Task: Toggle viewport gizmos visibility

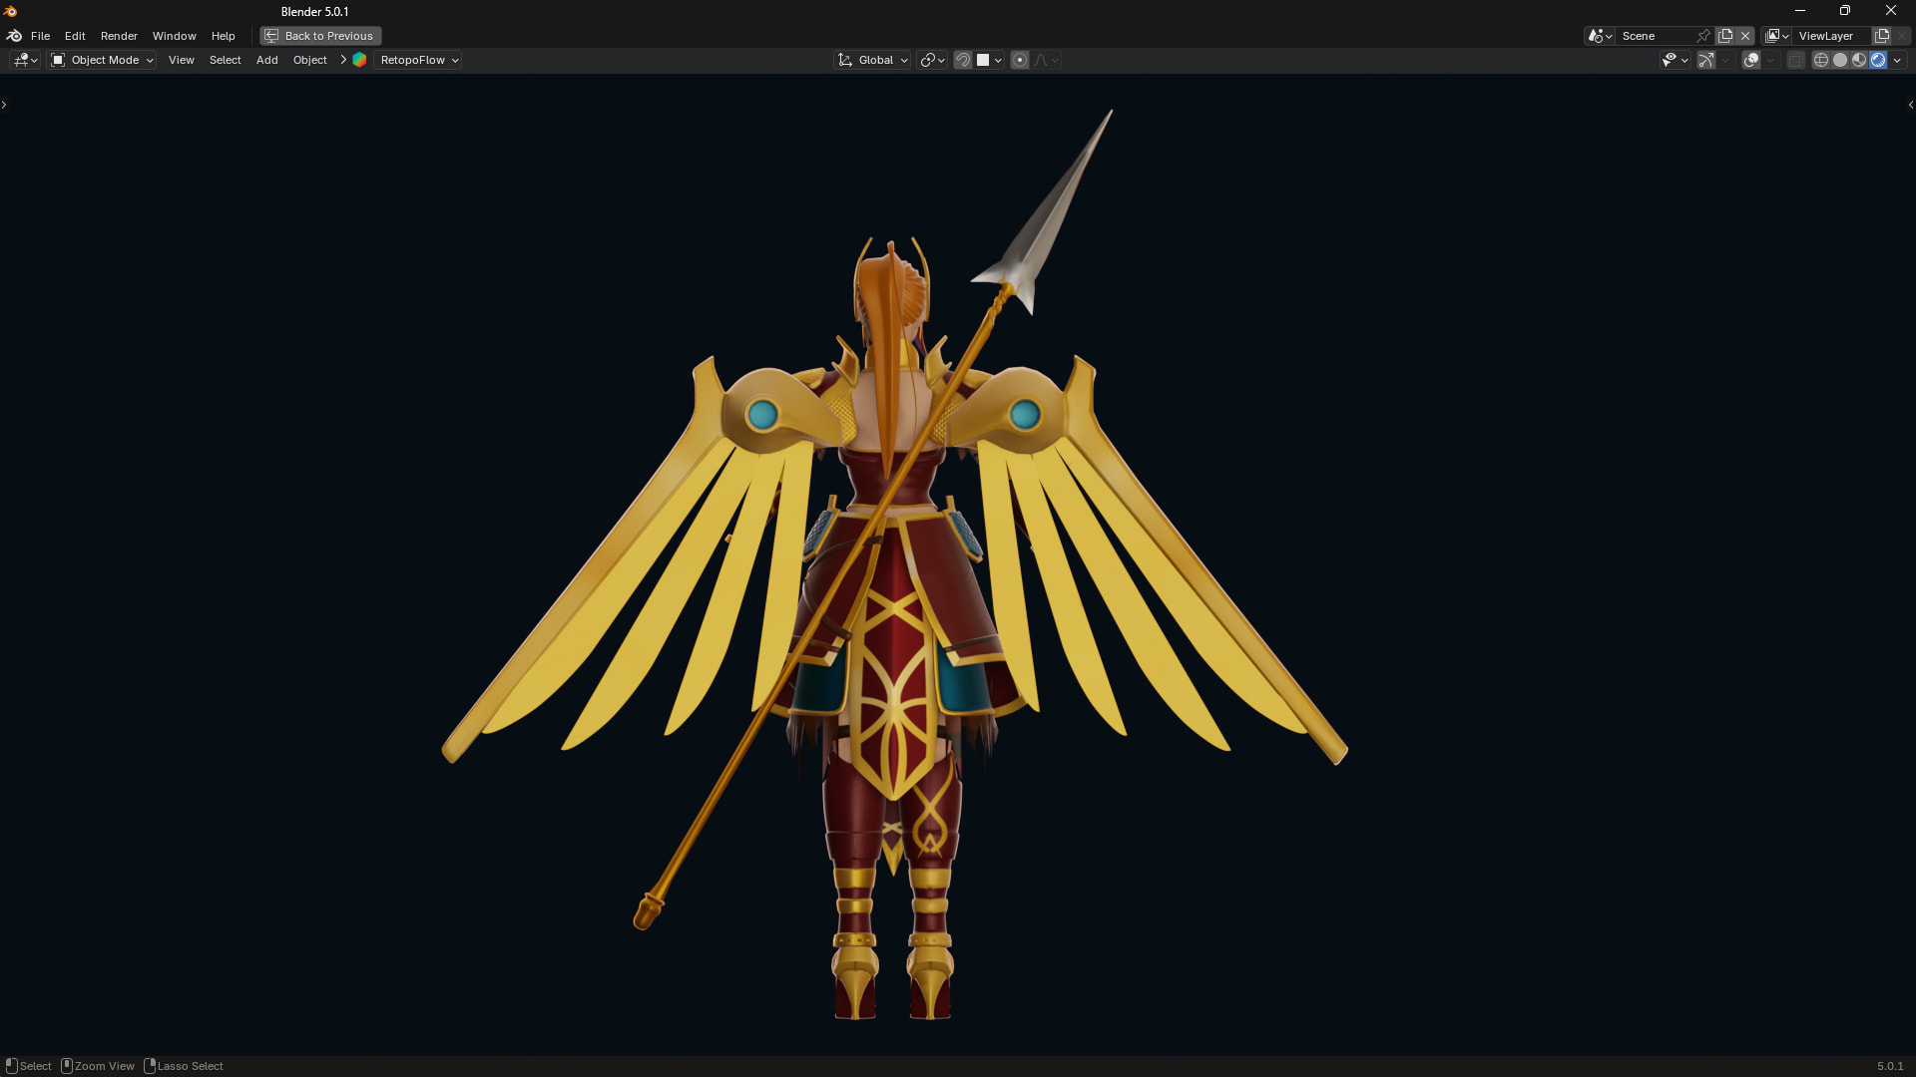Action: [x=1706, y=60]
